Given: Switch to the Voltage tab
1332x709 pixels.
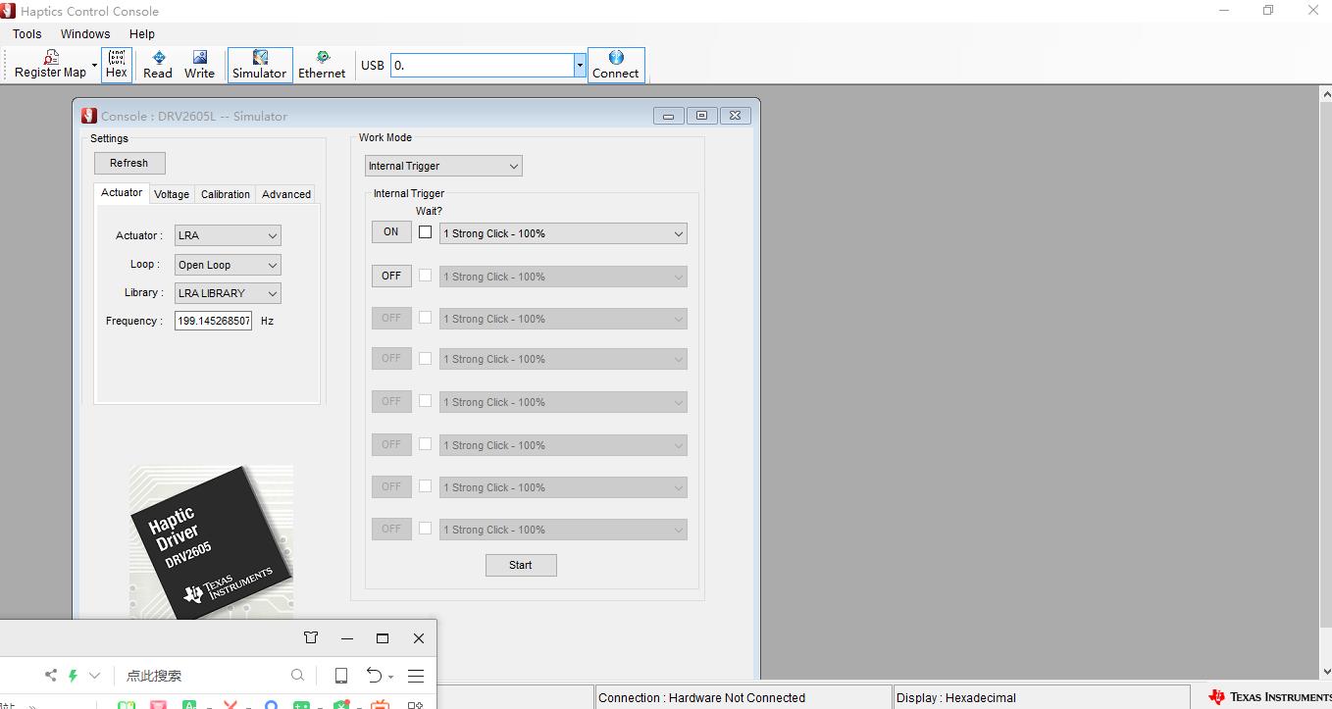Looking at the screenshot, I should click(172, 194).
